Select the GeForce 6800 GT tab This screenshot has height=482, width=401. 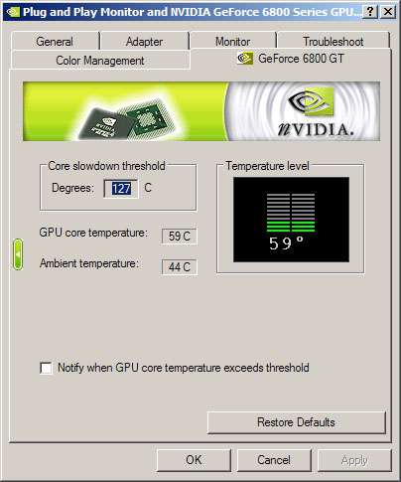(x=291, y=59)
